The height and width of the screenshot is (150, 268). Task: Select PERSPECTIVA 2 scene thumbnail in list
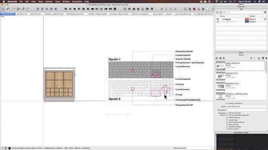click(x=221, y=86)
